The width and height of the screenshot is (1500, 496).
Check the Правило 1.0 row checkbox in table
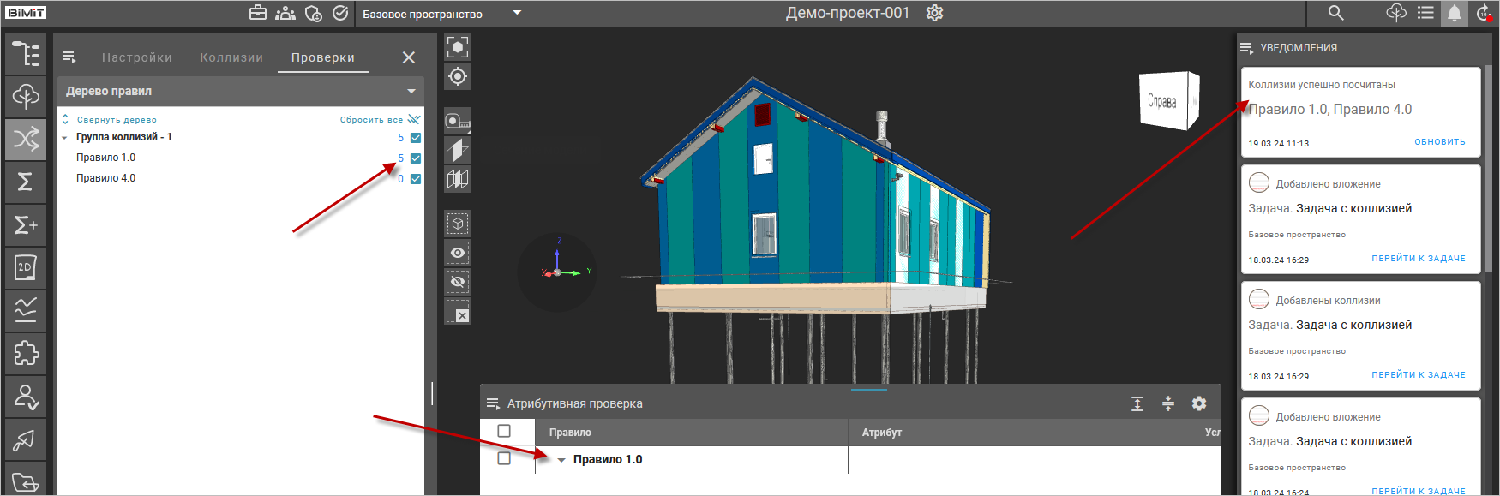tap(504, 459)
